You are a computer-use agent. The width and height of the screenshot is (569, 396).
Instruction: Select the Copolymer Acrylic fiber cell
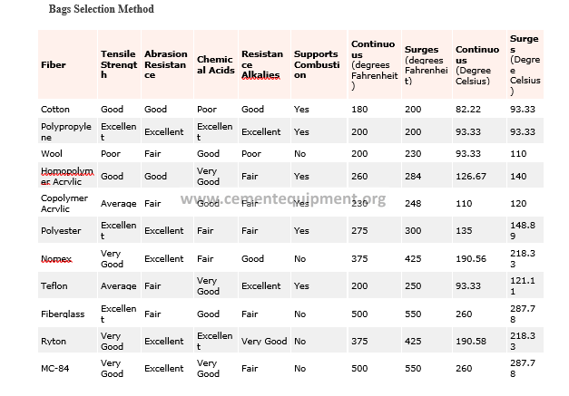tap(64, 203)
